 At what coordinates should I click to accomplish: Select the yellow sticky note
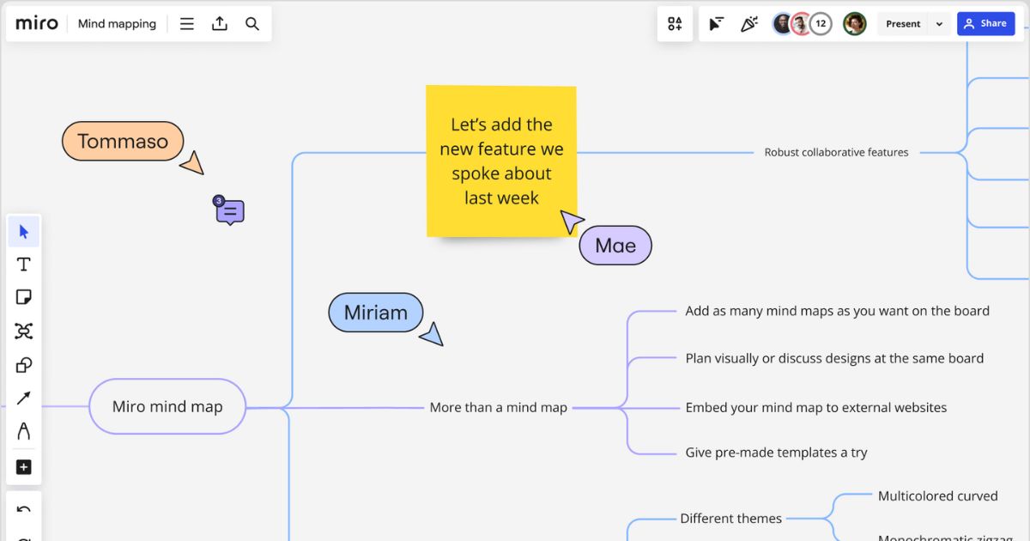click(501, 161)
